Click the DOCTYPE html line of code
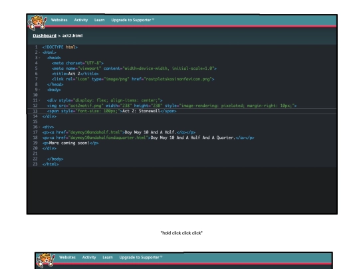The image size is (359, 269). pyautogui.click(x=60, y=47)
